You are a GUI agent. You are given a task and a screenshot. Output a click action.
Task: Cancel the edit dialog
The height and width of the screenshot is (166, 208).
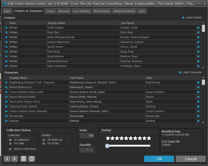click(x=191, y=159)
